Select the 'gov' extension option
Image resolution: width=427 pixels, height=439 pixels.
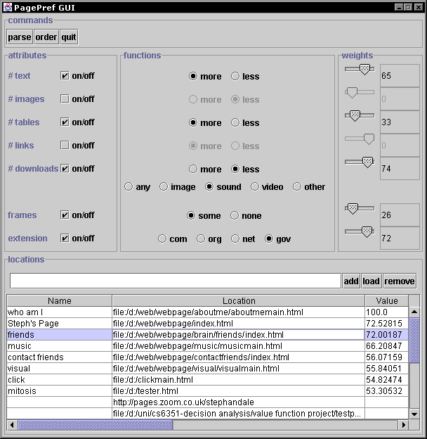[x=269, y=238]
